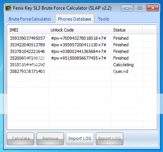
Task: Select the Phones Database tab
Action: pyautogui.click(x=75, y=19)
